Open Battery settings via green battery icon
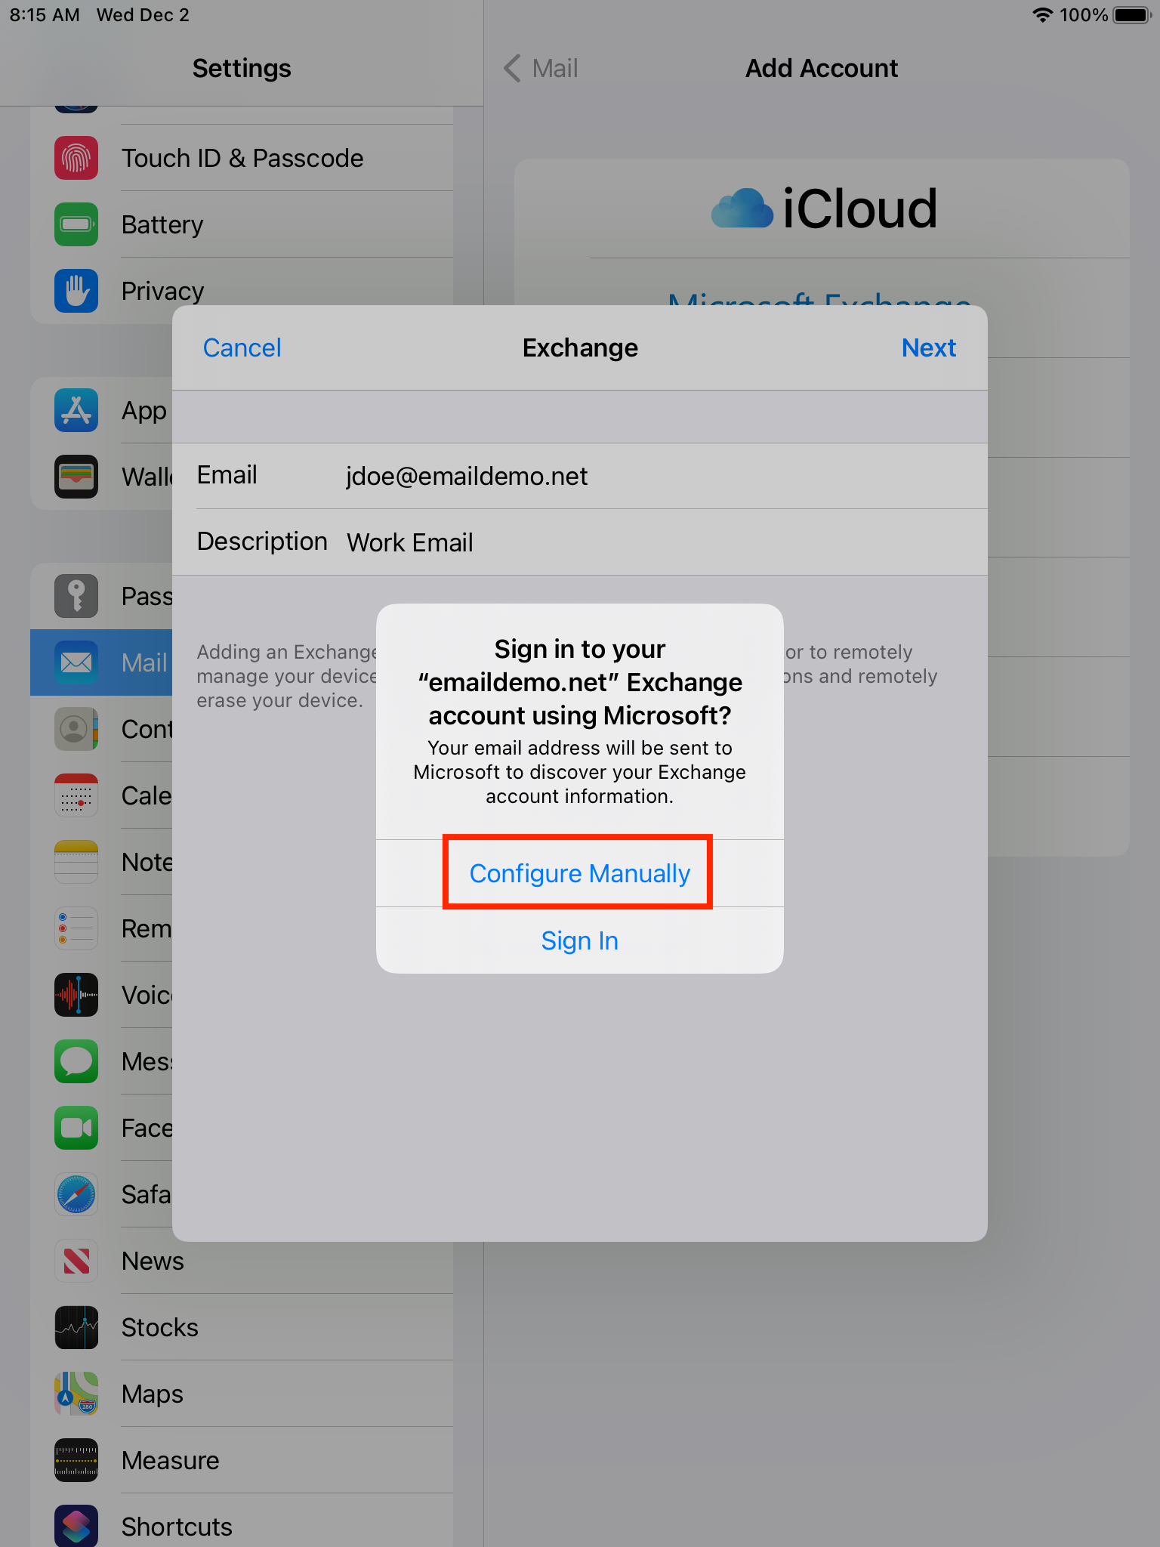The width and height of the screenshot is (1160, 1547). tap(76, 224)
